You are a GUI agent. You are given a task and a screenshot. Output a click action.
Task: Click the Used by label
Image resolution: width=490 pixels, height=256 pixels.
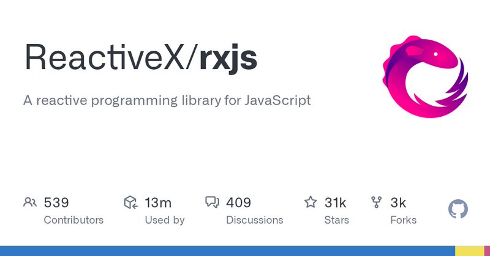click(165, 220)
